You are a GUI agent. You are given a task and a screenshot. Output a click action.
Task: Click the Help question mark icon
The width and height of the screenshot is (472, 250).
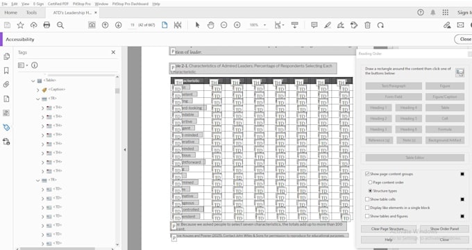[421, 12]
